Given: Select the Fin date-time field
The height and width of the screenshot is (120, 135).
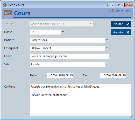Looking at the screenshot, I should pos(113,75).
